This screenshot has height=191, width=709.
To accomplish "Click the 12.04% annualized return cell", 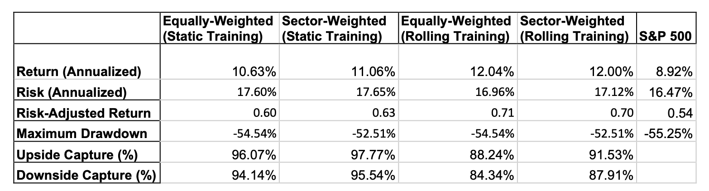I will [x=494, y=72].
